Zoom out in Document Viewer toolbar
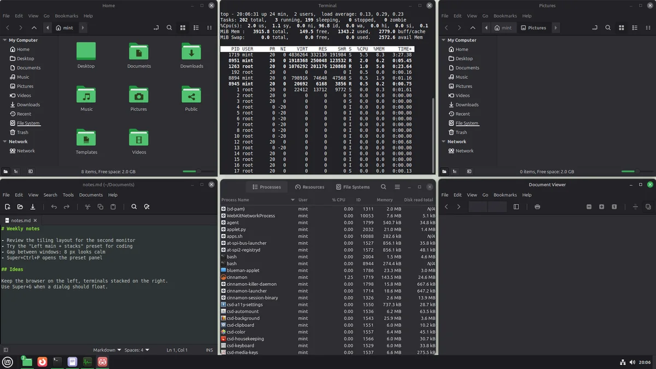 pyautogui.click(x=589, y=207)
